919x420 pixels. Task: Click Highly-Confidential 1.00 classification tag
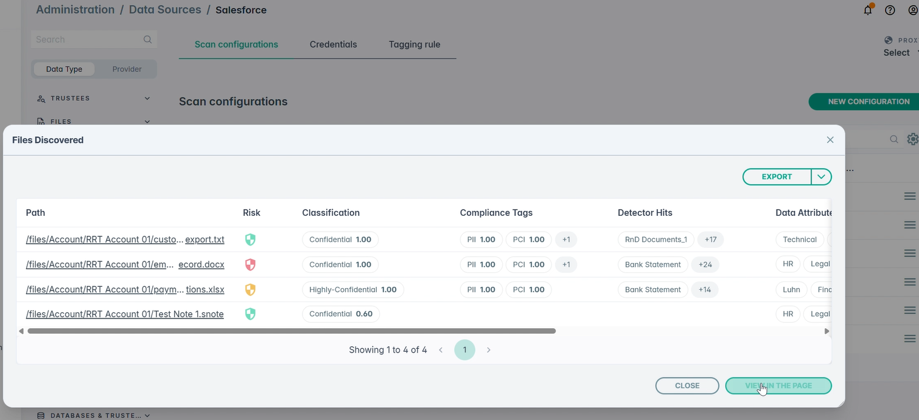pos(353,289)
